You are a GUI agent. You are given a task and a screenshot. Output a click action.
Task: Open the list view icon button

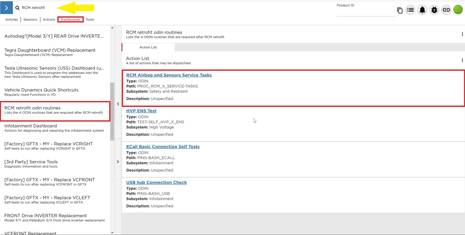[x=410, y=10]
